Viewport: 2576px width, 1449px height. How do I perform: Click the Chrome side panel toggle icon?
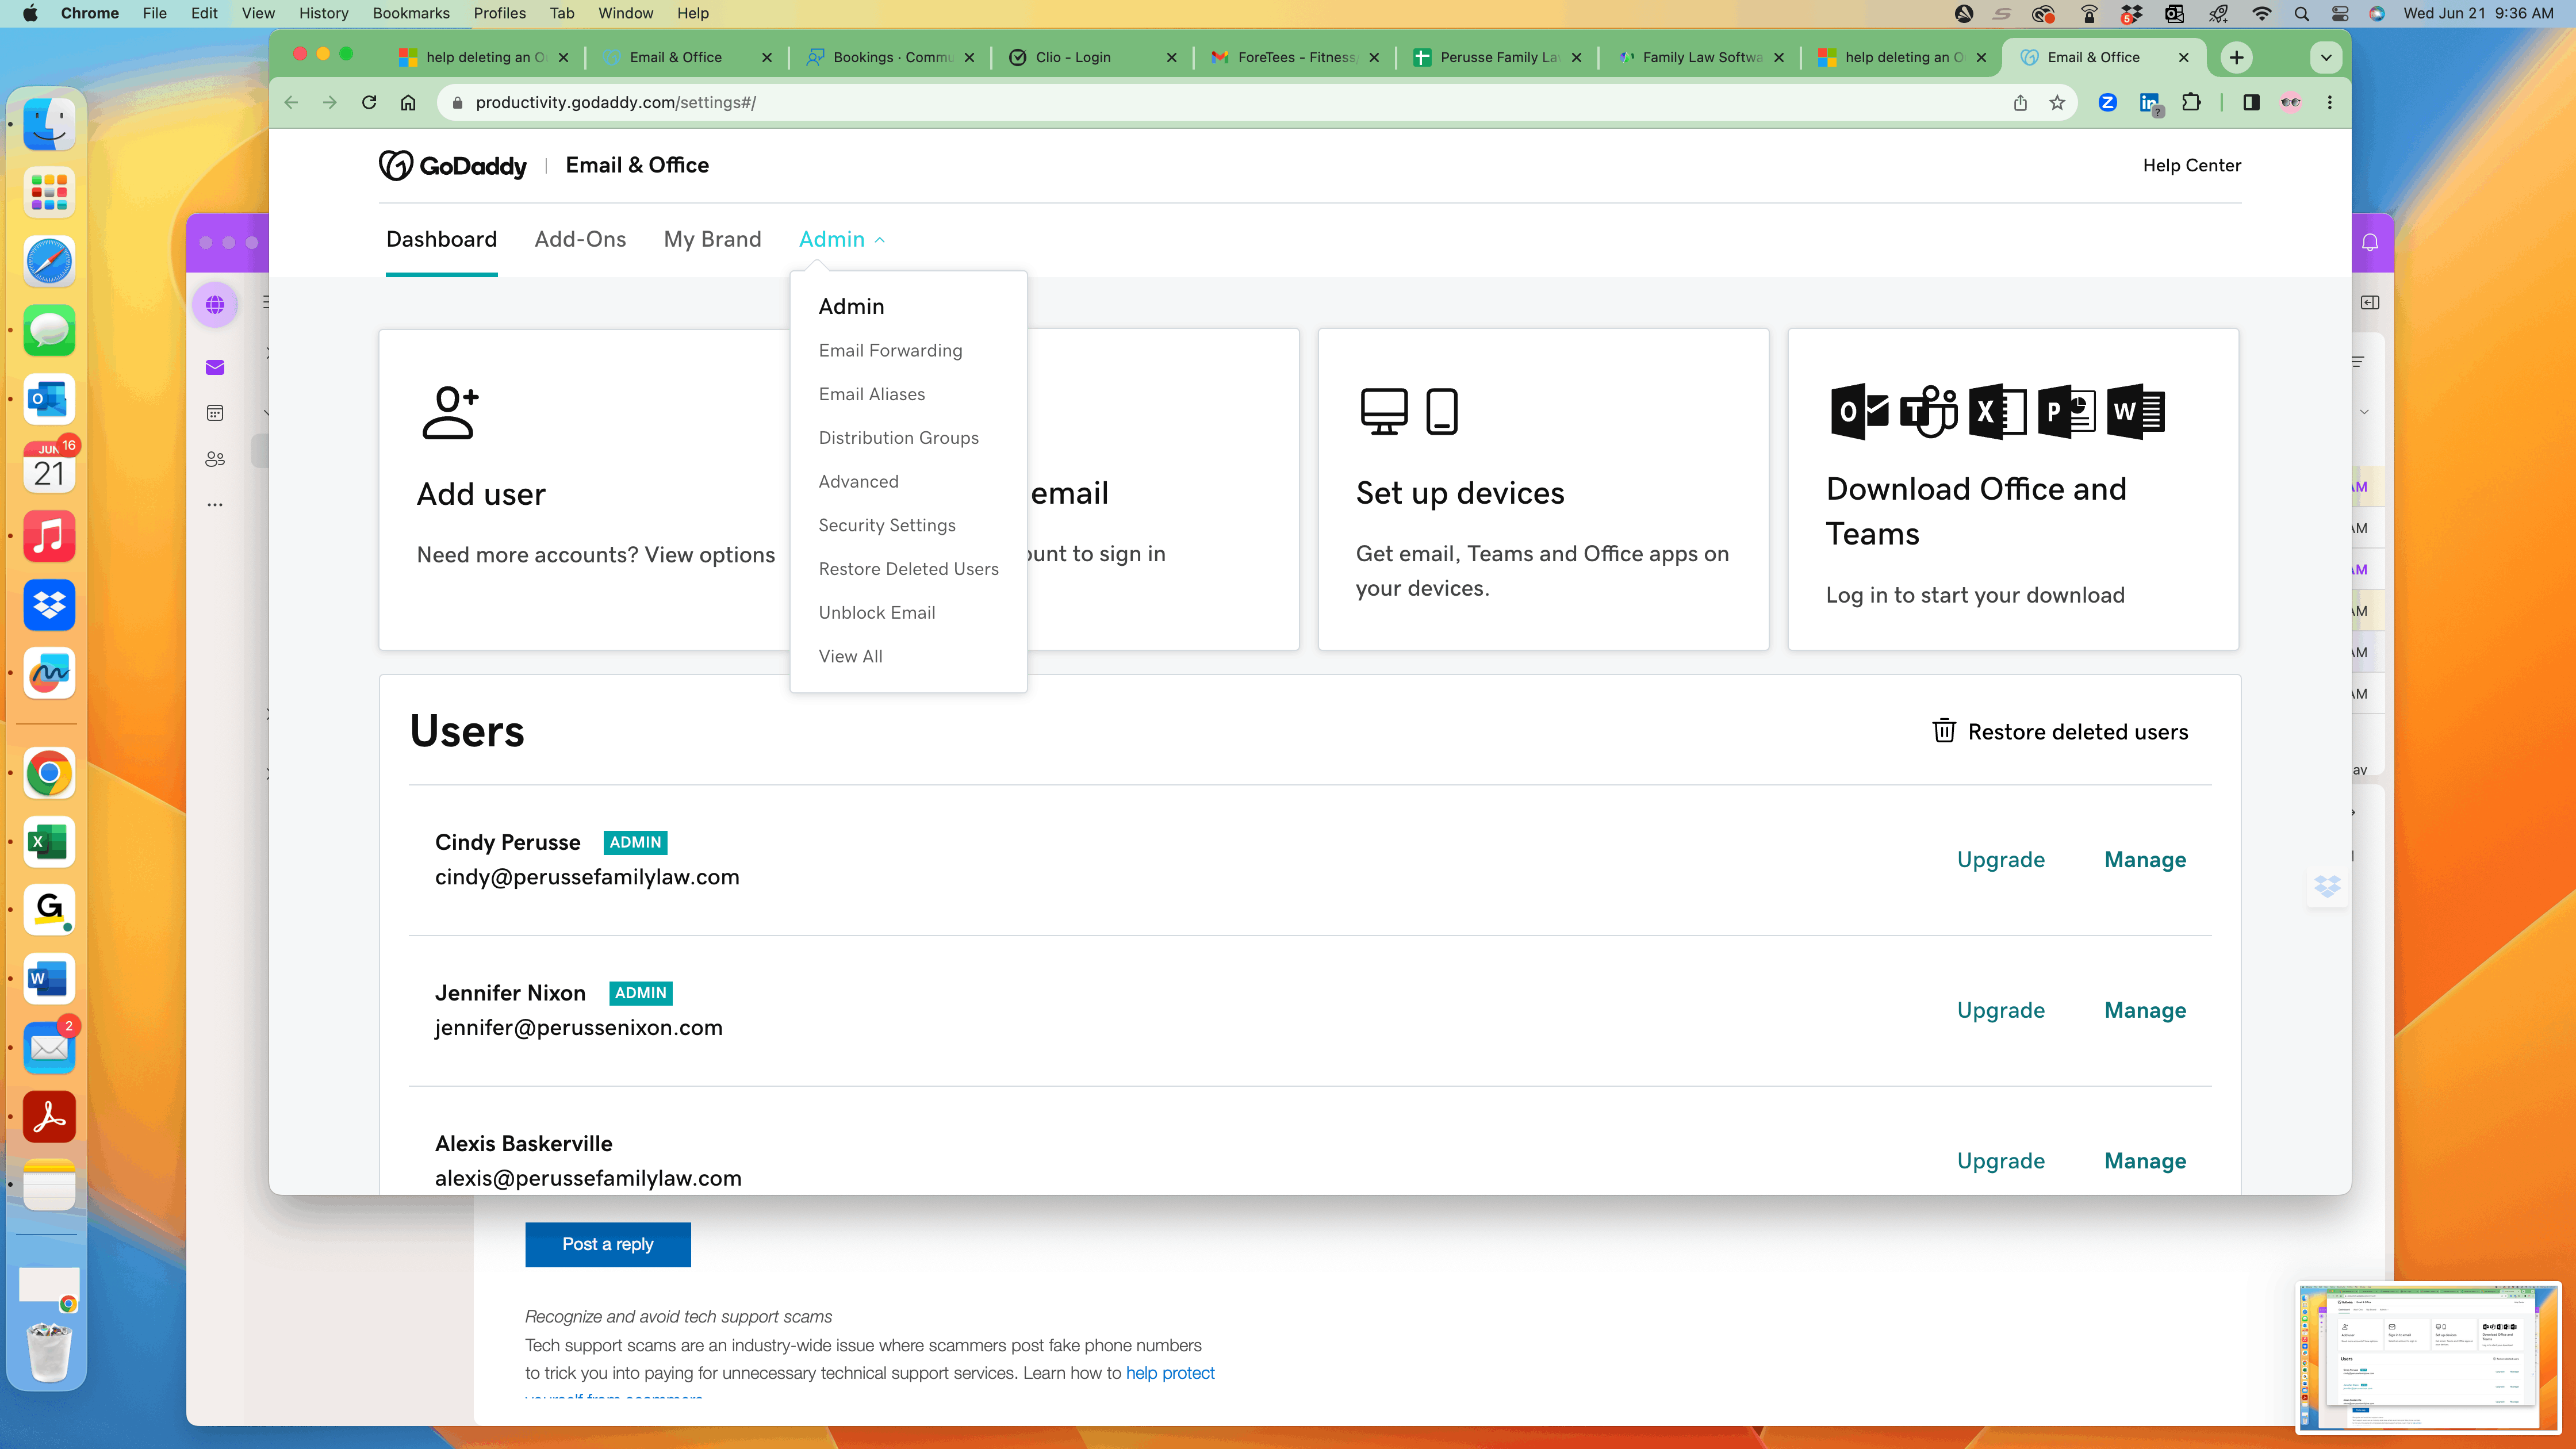point(2251,102)
